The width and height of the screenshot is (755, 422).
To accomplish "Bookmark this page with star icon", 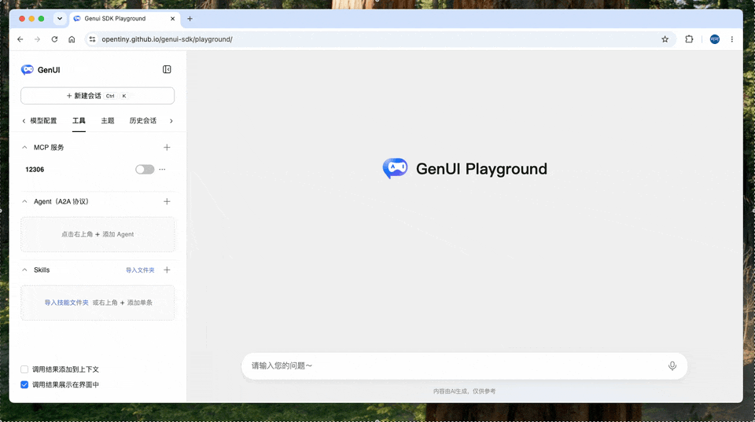I will click(x=665, y=39).
